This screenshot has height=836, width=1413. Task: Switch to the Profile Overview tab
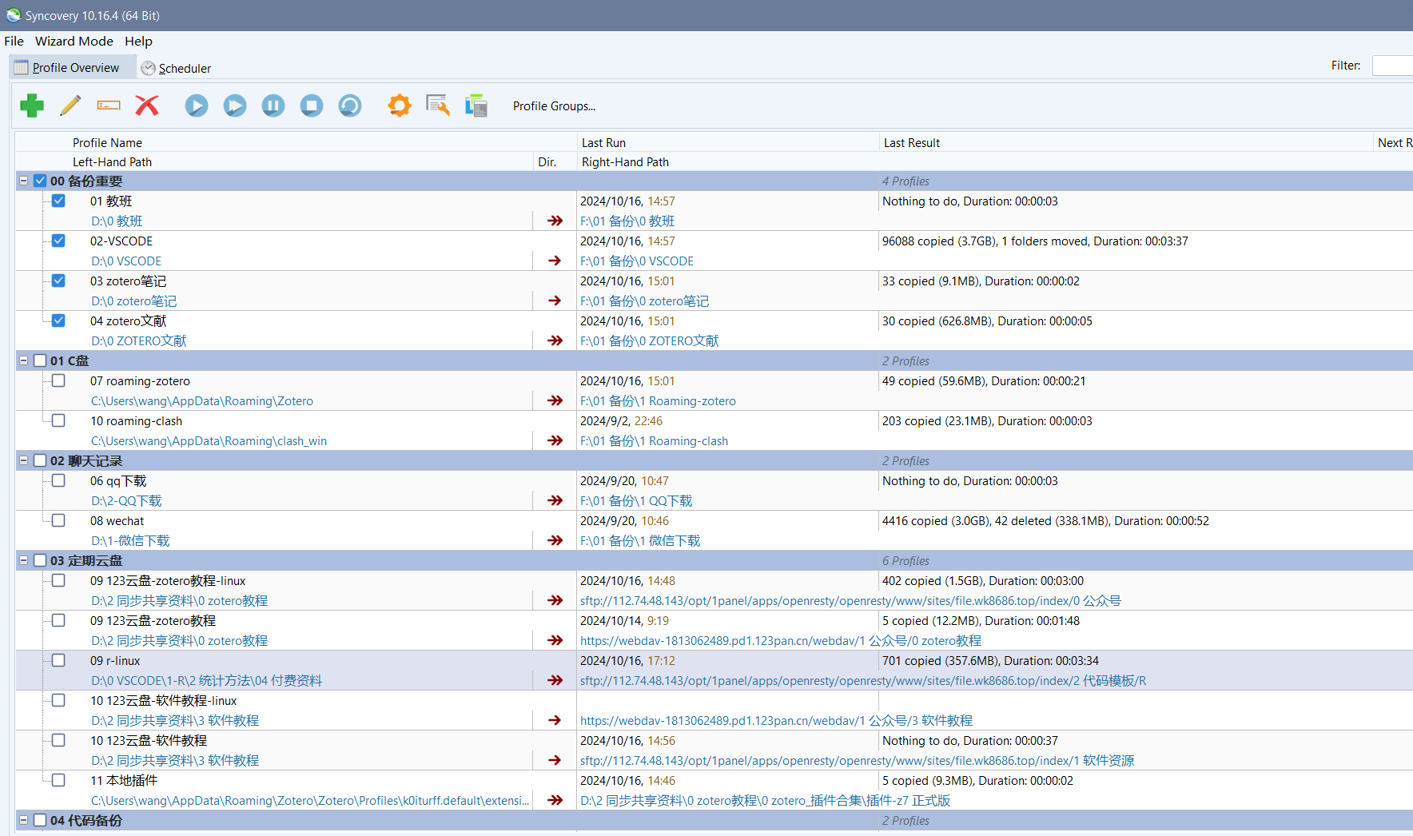click(x=73, y=68)
